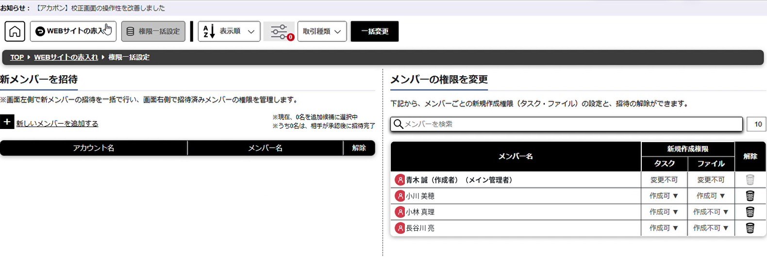767x257 pixels.
Task: Click avatar icon of 長谷川 亮
Action: point(400,228)
